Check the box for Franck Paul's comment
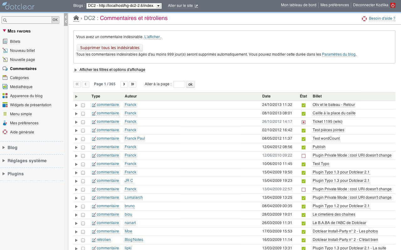The height and width of the screenshot is (250, 401). click(83, 139)
